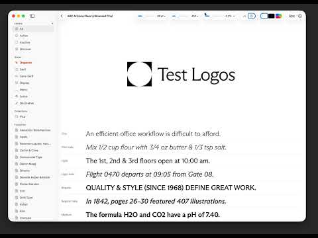Open the Sans-Serif category
This screenshot has width=318, height=238.
(33, 76)
